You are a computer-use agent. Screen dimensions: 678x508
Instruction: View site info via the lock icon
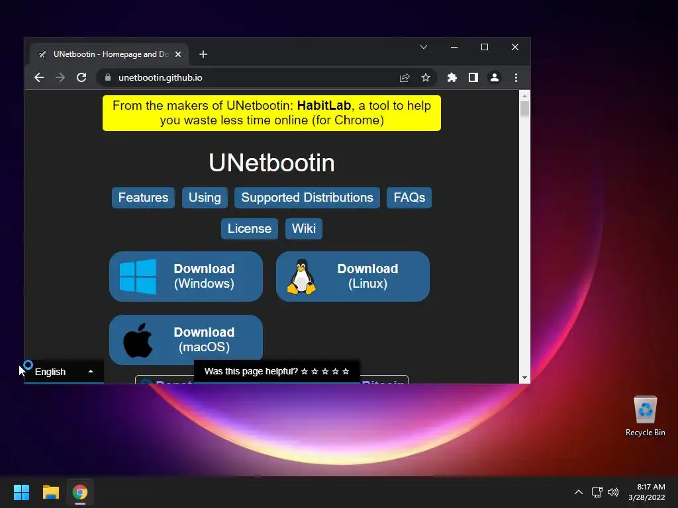108,77
